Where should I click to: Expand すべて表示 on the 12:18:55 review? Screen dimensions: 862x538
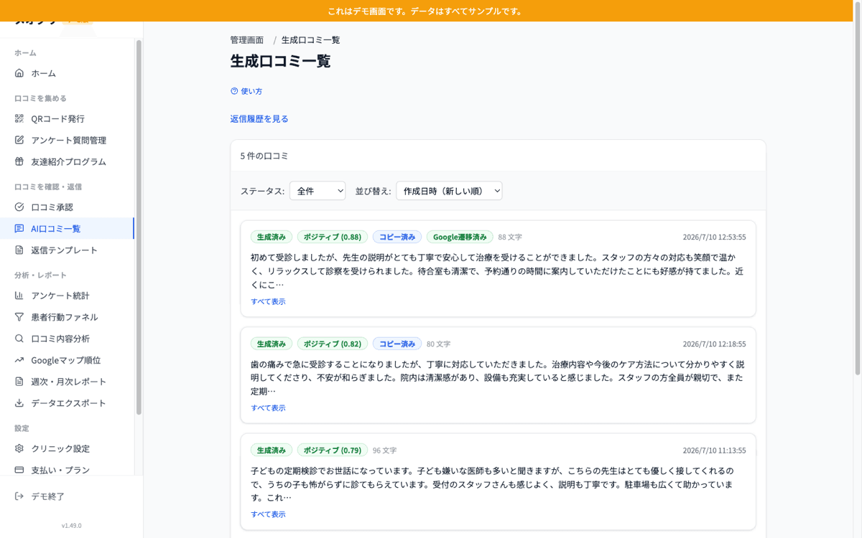click(x=268, y=407)
